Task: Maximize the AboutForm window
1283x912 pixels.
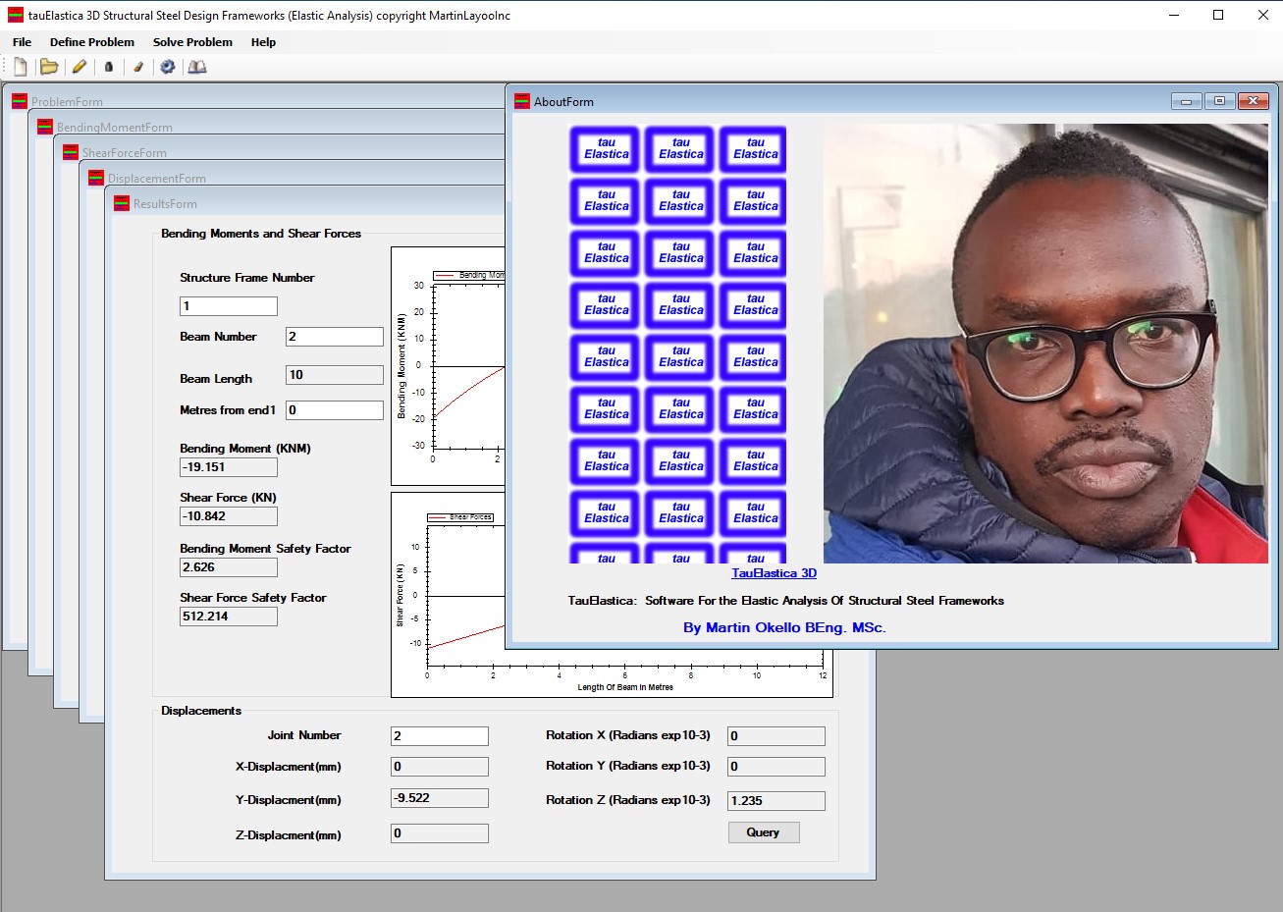Action: coord(1219,101)
